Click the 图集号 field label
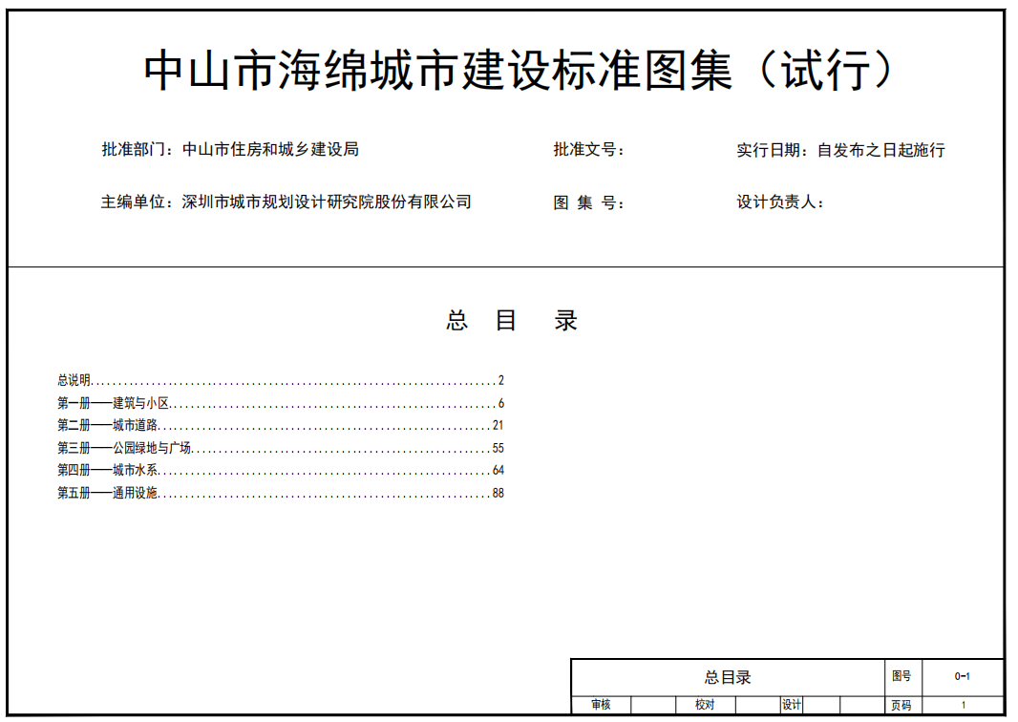1018x722 pixels. click(589, 202)
